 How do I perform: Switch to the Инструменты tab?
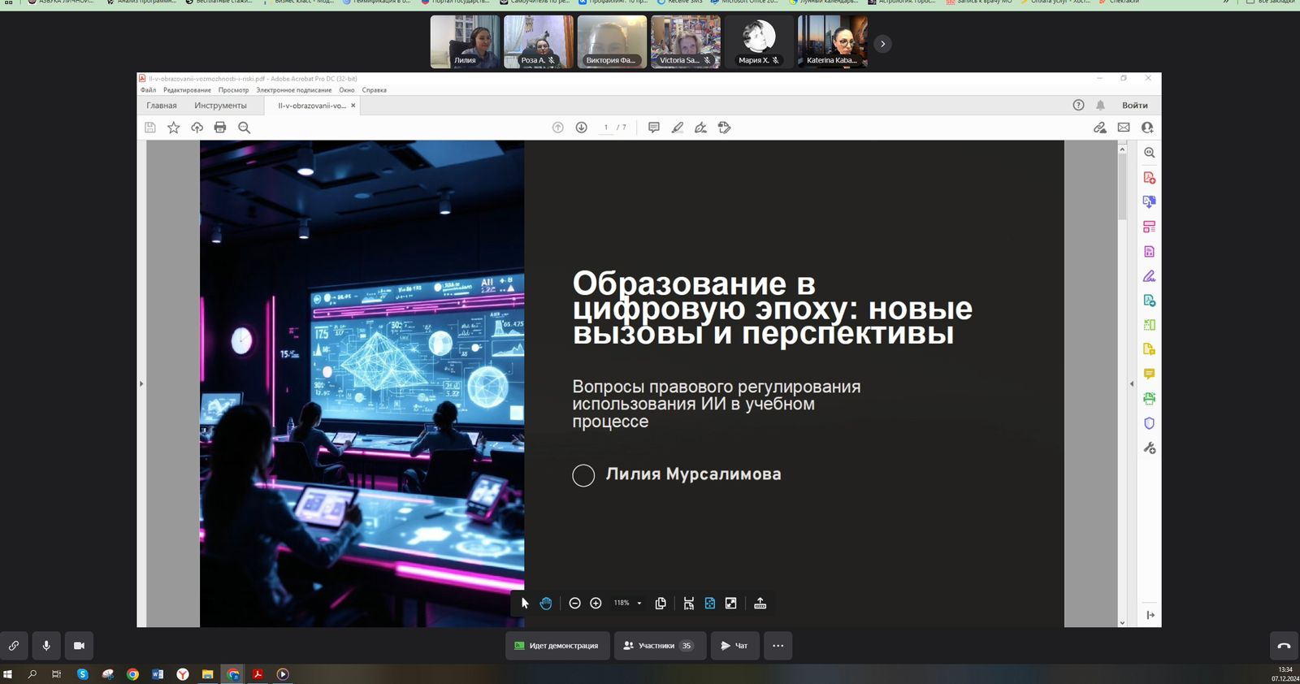tap(220, 106)
